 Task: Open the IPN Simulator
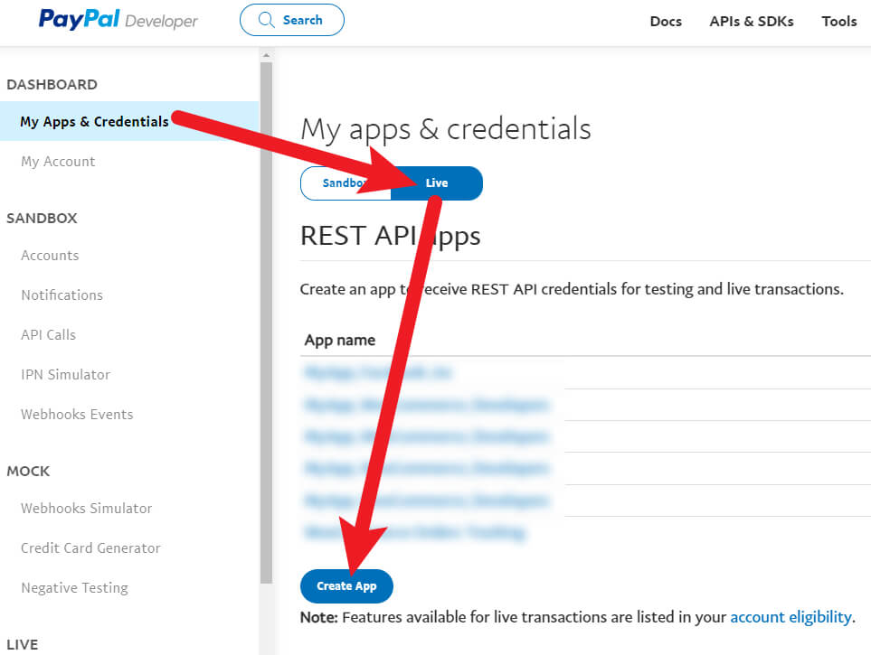pyautogui.click(x=65, y=375)
